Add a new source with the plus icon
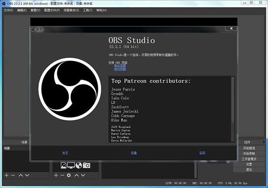This screenshot has height=188, width=268. coord(56,175)
